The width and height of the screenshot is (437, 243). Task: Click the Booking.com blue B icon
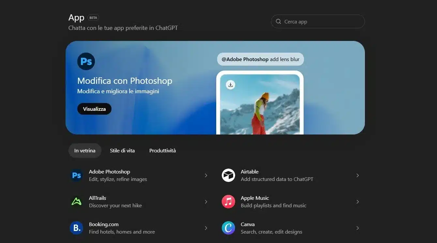point(76,228)
